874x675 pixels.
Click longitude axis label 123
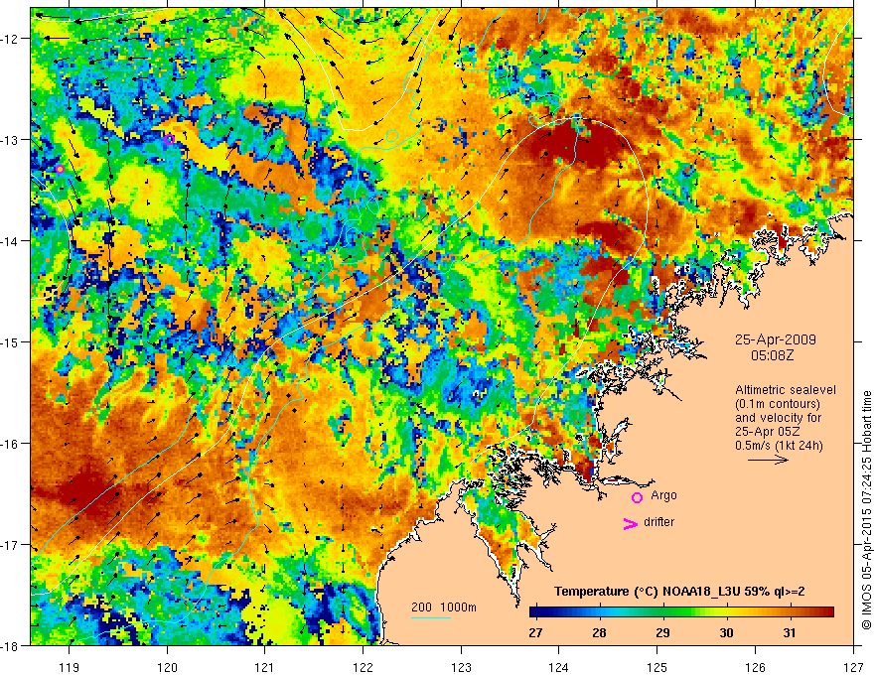click(461, 667)
